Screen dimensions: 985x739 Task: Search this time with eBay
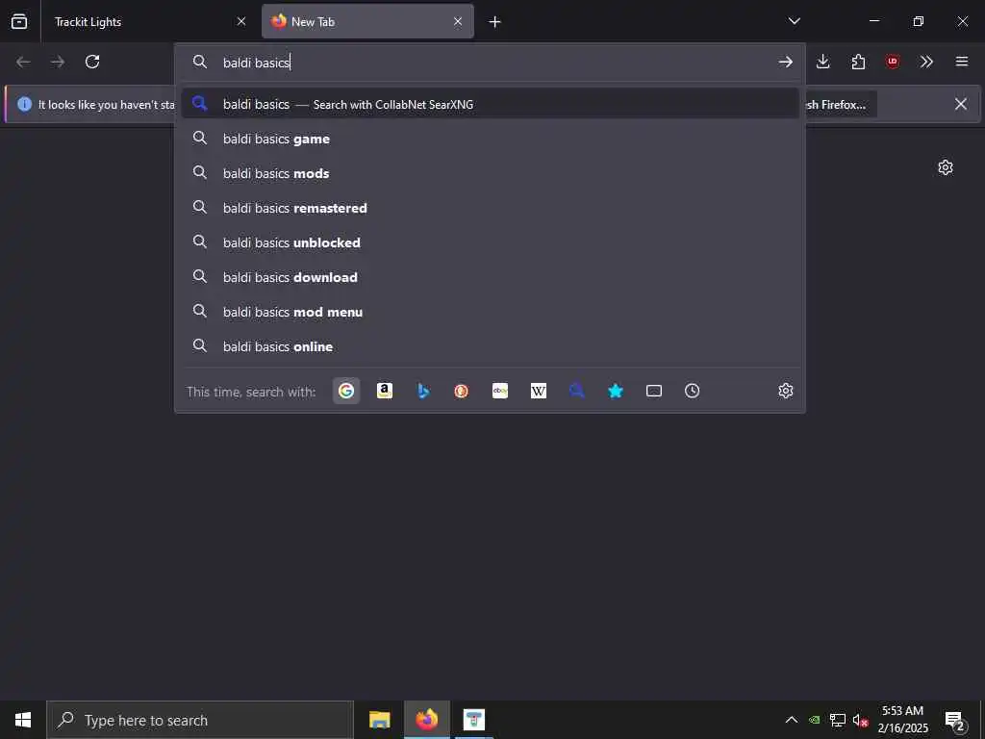point(500,391)
